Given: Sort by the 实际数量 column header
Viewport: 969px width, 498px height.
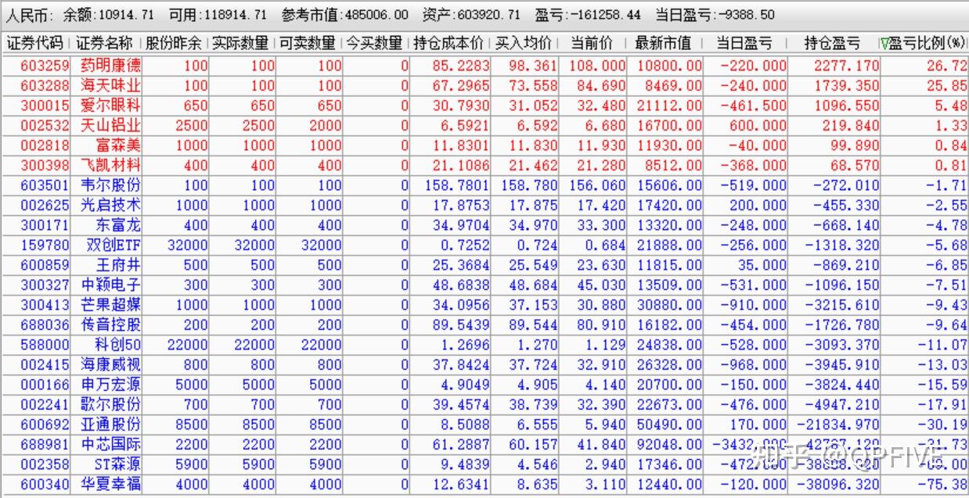Looking at the screenshot, I should tap(242, 43).
